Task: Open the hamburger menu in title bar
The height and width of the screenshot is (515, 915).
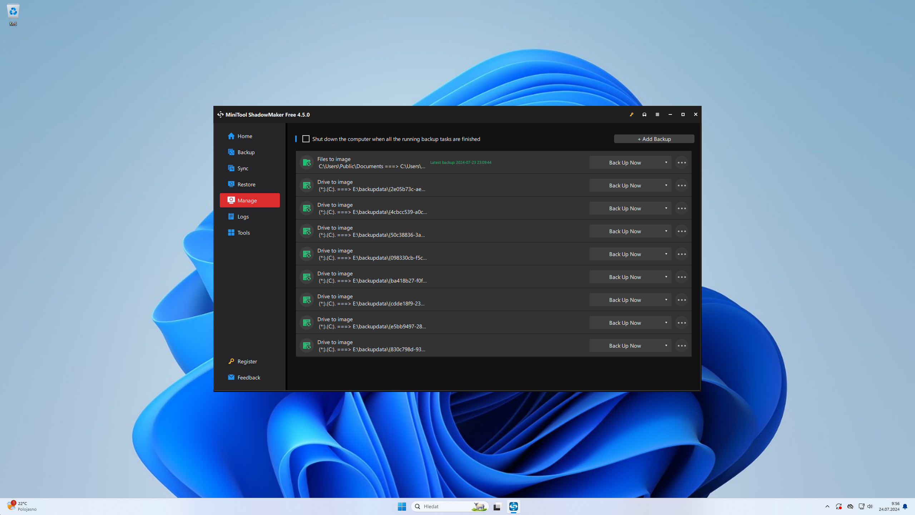Action: click(x=657, y=114)
